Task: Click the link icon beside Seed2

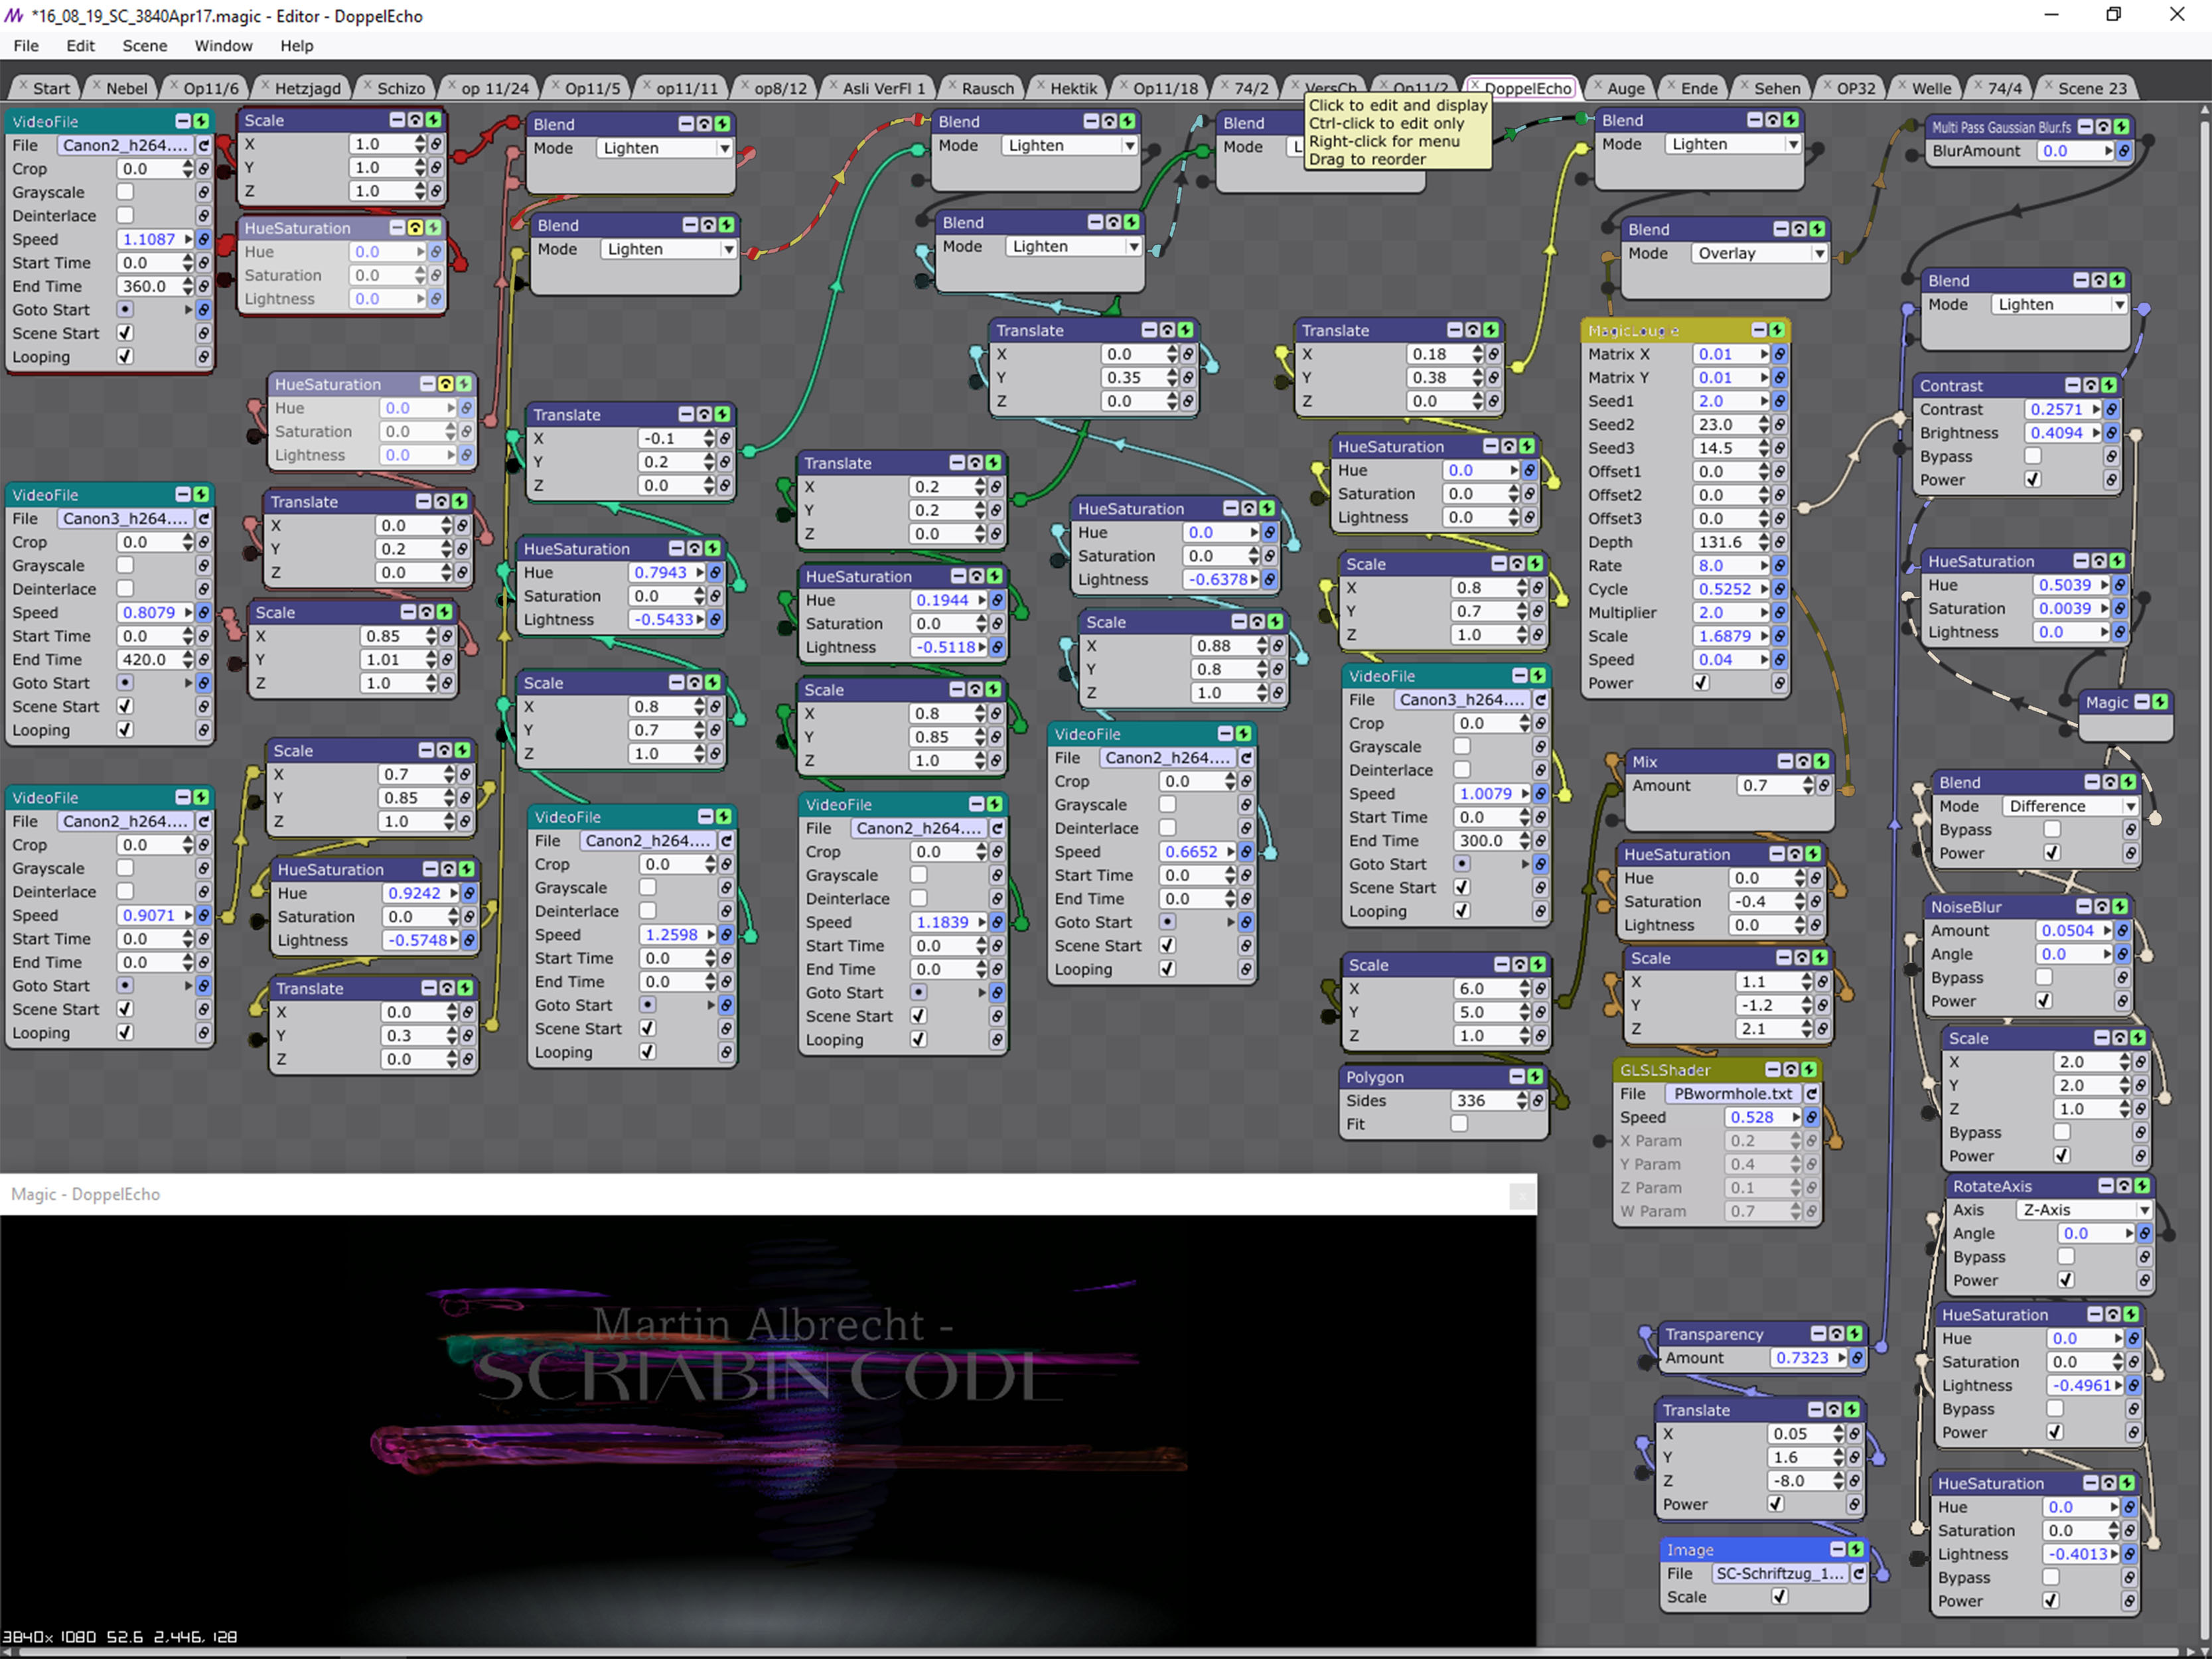Action: coord(1780,424)
